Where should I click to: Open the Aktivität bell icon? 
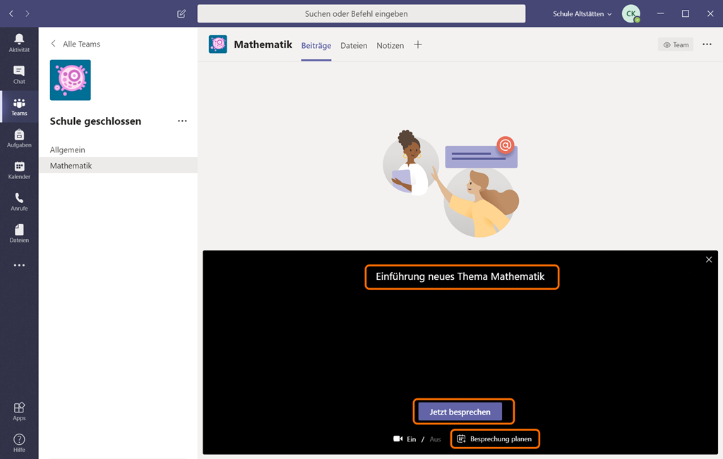pos(19,42)
